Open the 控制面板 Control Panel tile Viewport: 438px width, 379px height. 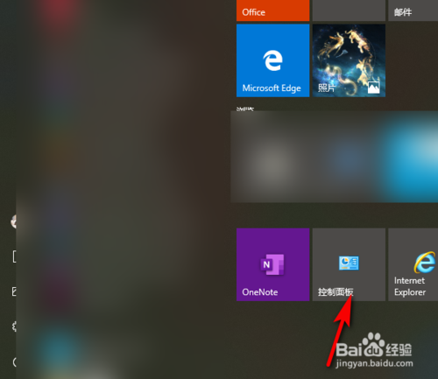point(349,264)
